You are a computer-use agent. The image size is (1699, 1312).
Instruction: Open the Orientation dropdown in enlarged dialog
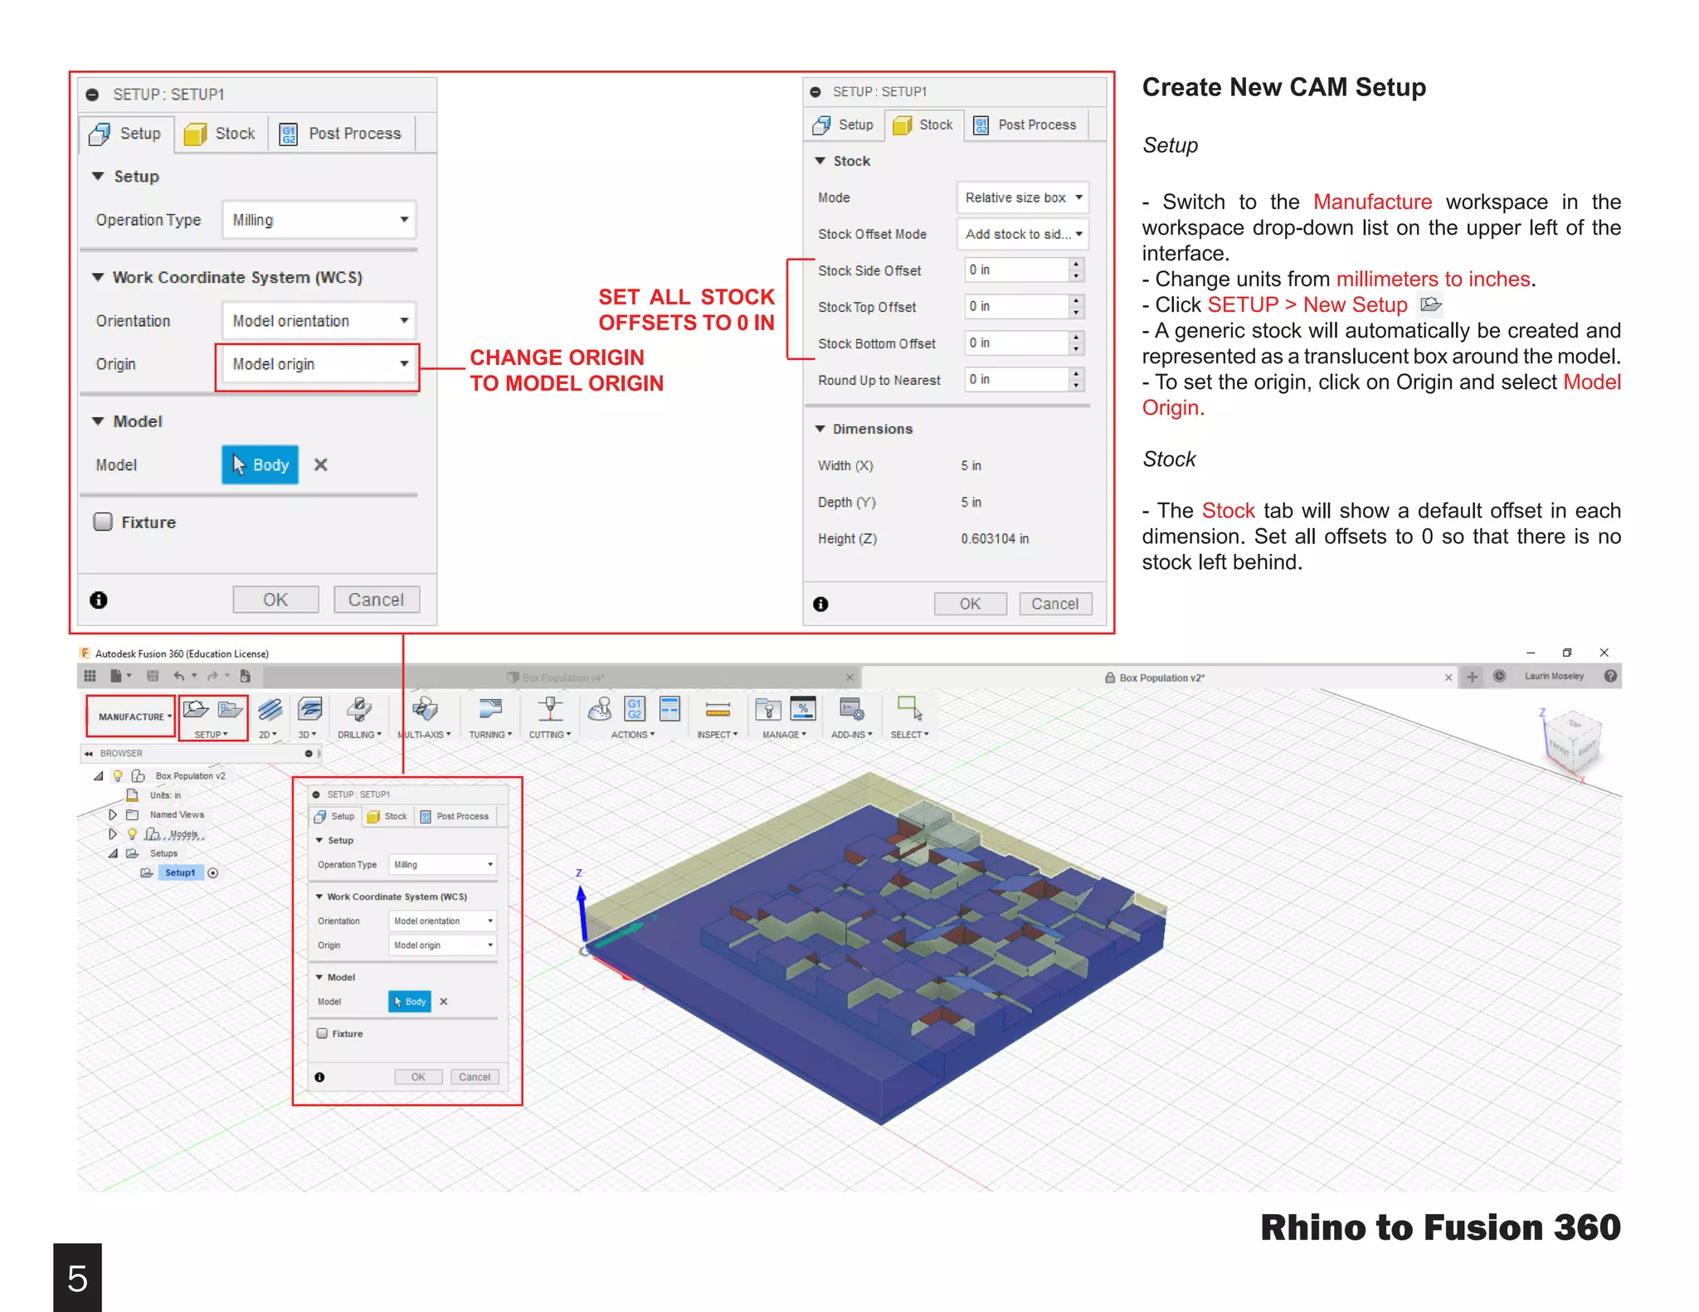[319, 321]
